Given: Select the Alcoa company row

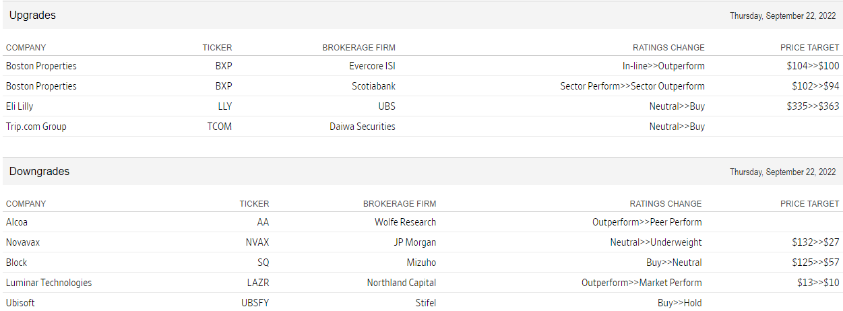Looking at the screenshot, I should pos(17,222).
